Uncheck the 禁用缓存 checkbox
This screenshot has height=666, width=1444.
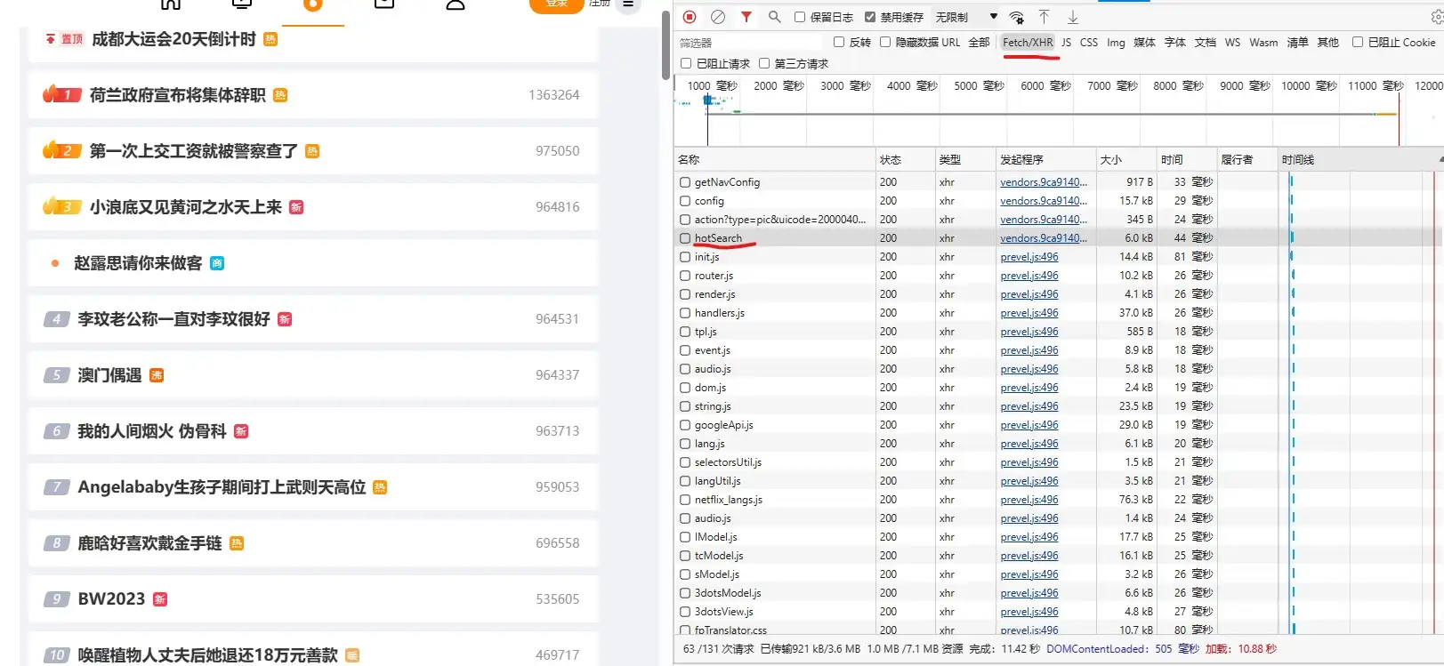(870, 17)
